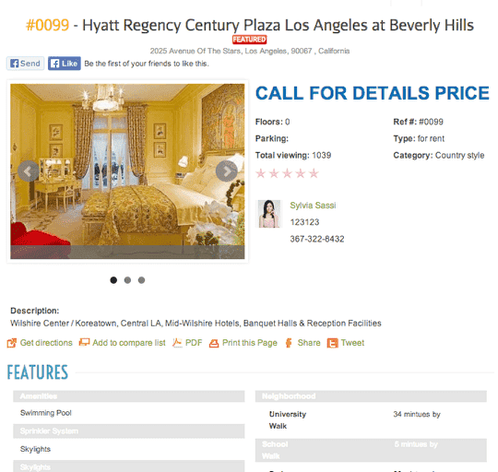Click the School Walk neighborhood entry
Viewport: 498px width, 472px height.
pos(275,450)
